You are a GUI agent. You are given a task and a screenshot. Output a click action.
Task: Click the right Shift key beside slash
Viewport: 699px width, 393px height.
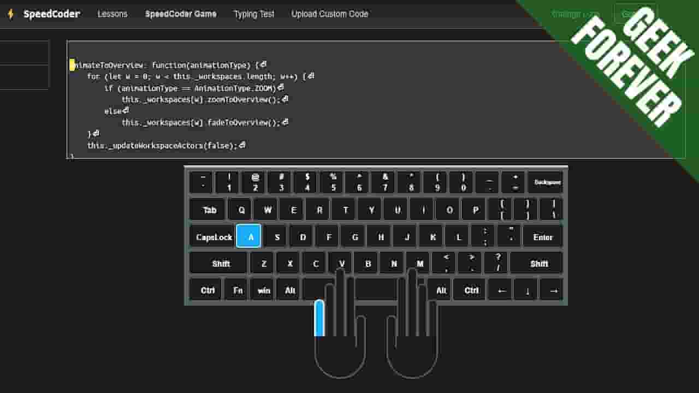click(536, 263)
